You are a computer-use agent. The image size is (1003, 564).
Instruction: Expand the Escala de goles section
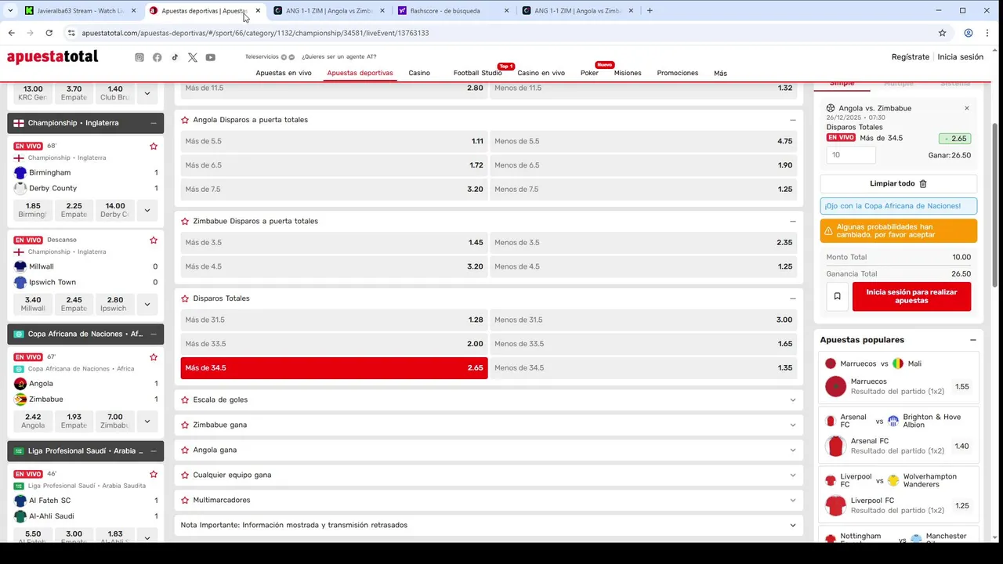click(x=793, y=399)
